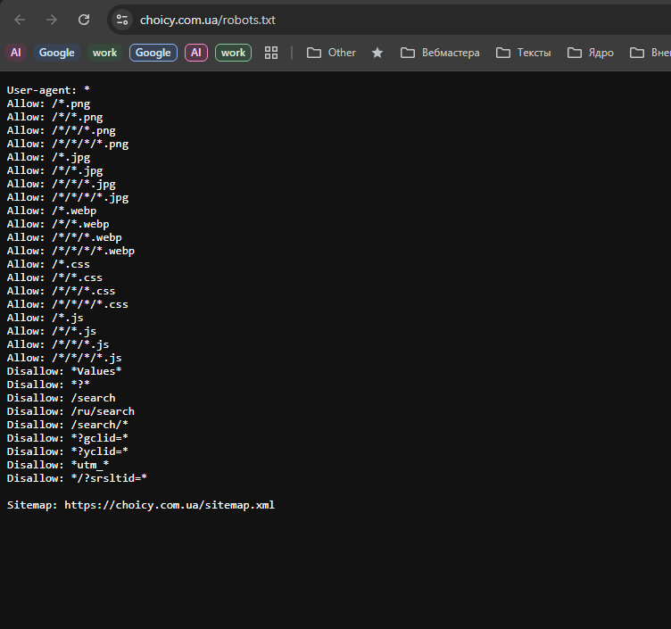671x629 pixels.
Task: Click the 'Allow: /*/*/*.css' line
Action: coord(62,291)
